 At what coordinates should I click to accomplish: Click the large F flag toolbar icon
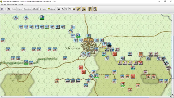pos(90,9)
